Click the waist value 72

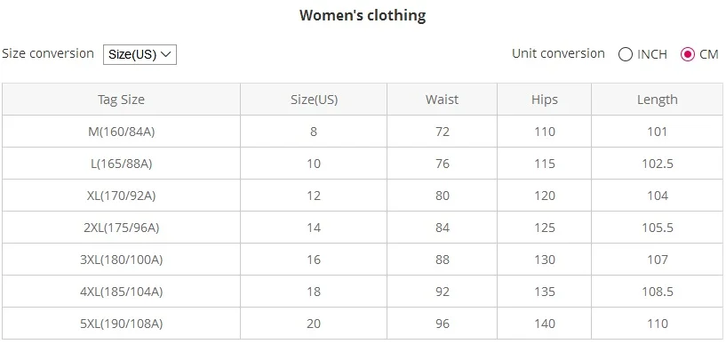tap(443, 132)
